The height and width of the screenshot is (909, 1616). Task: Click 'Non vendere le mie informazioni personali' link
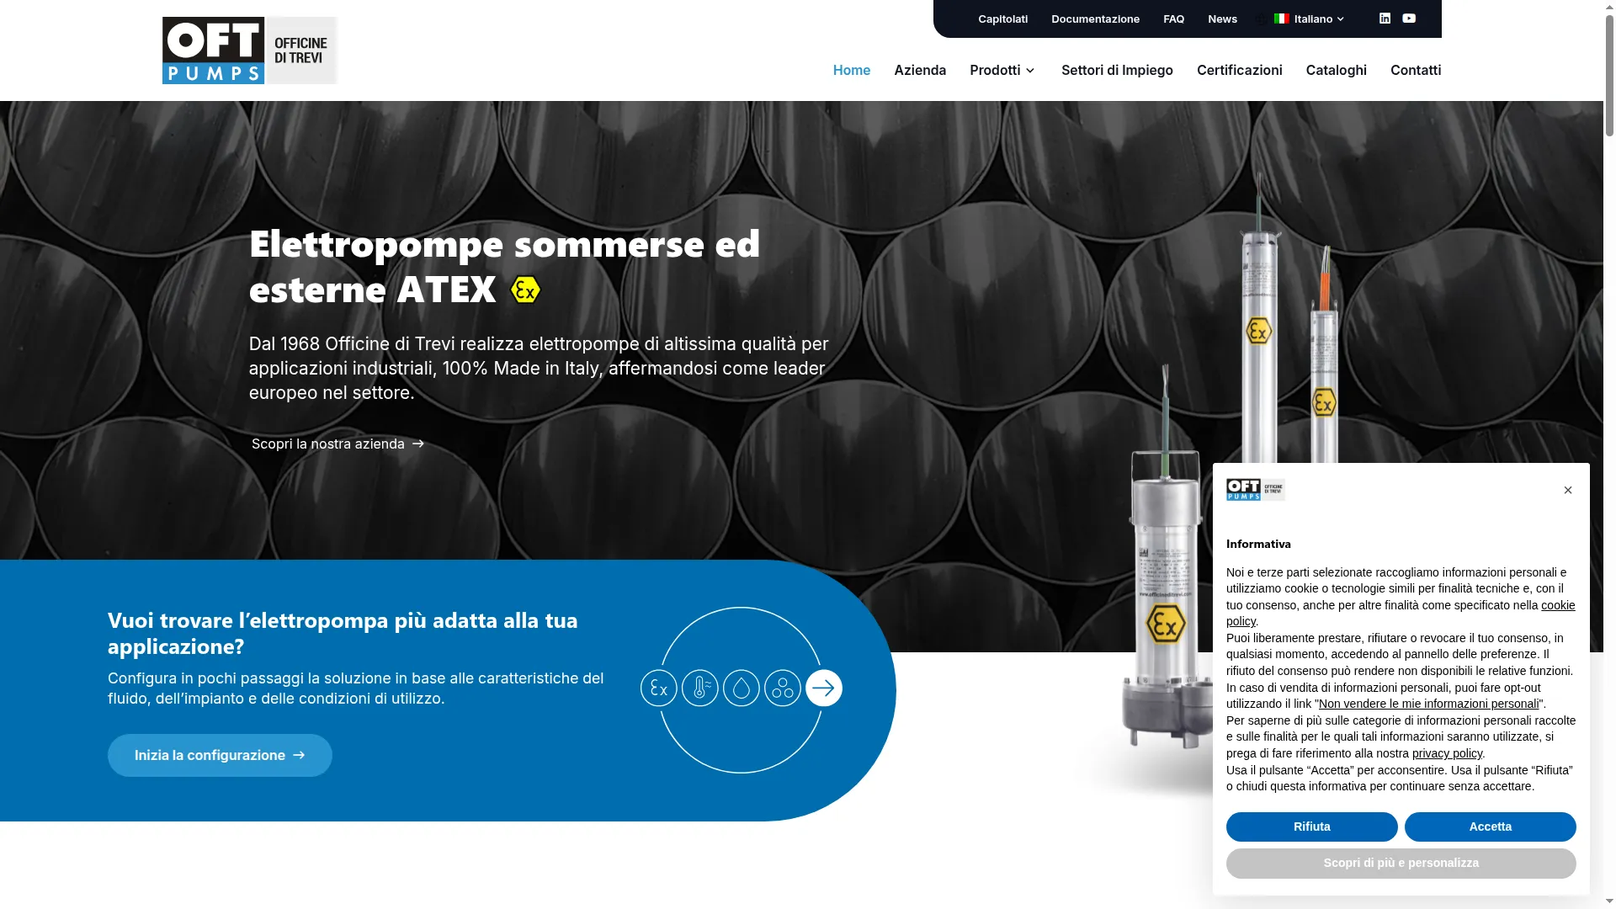point(1429,704)
